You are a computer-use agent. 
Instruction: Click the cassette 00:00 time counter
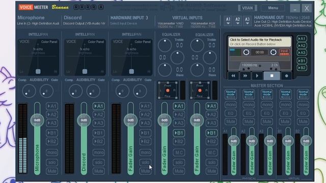pos(260,52)
